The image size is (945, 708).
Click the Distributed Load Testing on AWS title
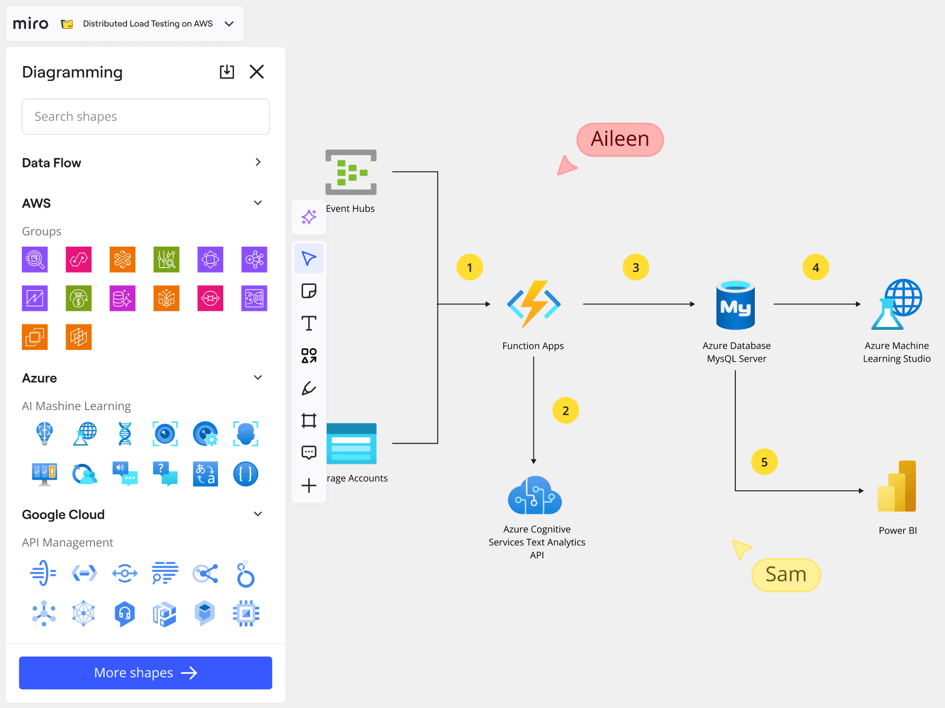[148, 24]
